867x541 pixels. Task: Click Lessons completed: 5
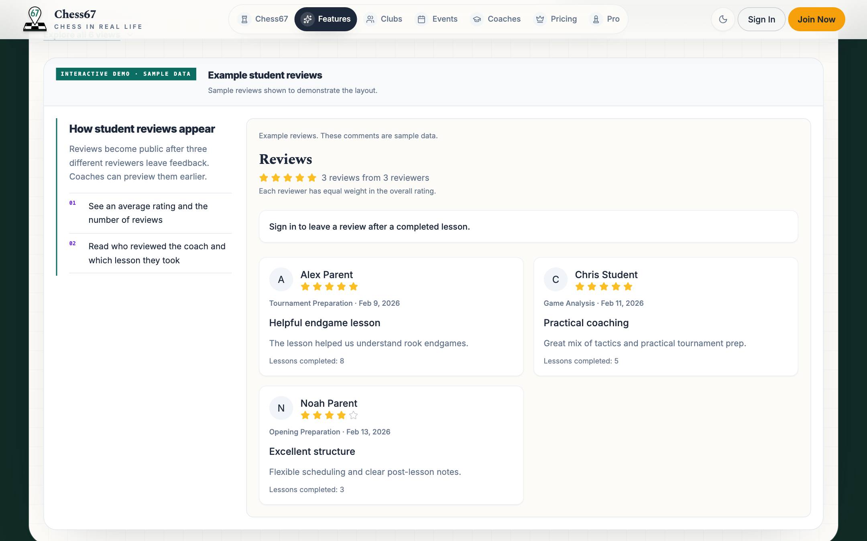[581, 361]
